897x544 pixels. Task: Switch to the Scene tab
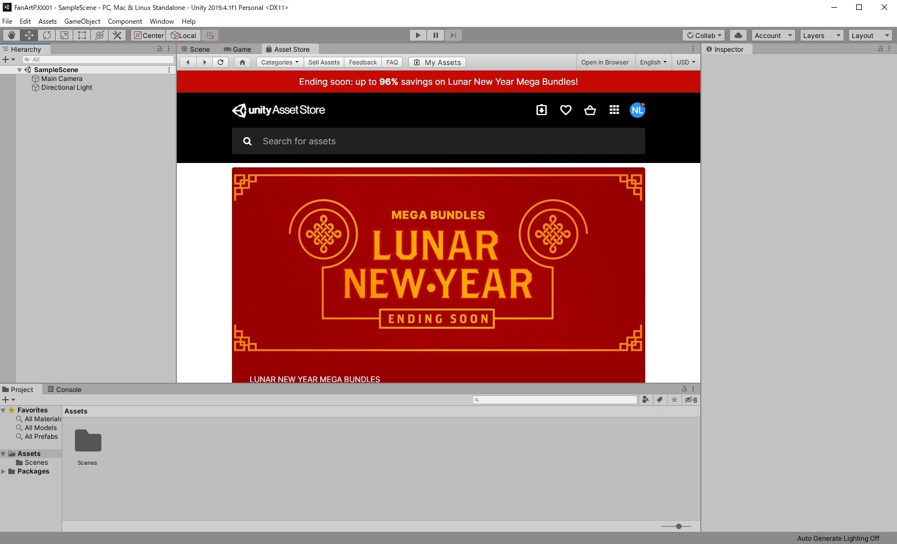[196, 49]
